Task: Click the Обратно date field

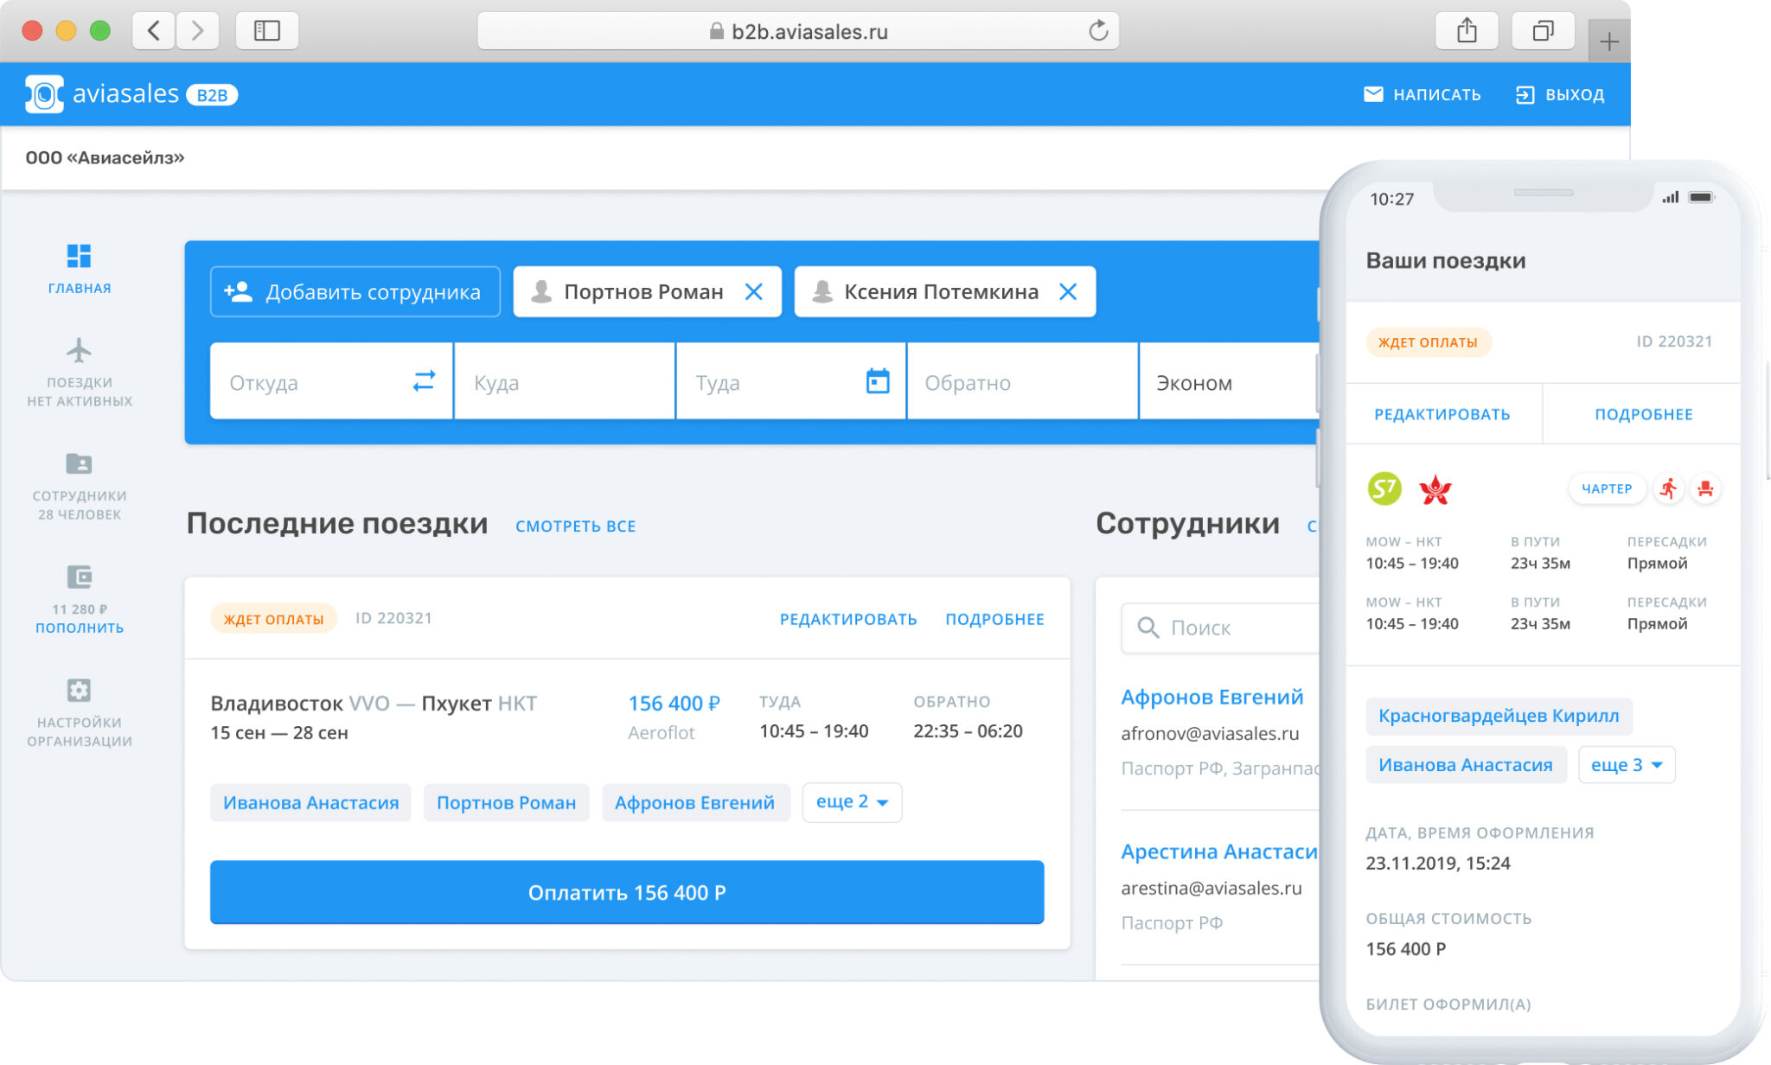Action: click(x=1022, y=382)
